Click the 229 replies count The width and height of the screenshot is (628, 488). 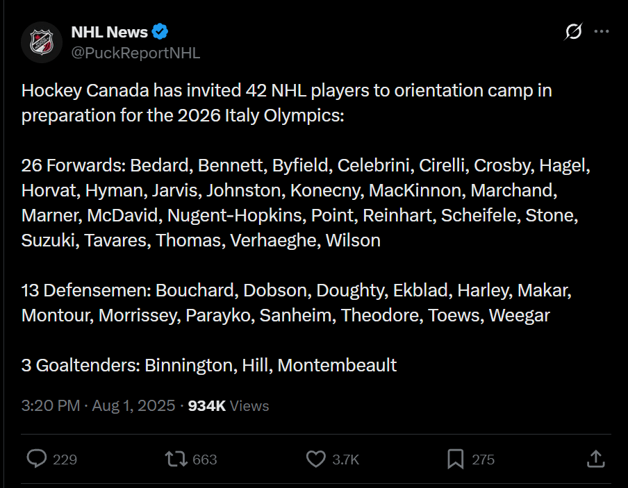(x=65, y=460)
